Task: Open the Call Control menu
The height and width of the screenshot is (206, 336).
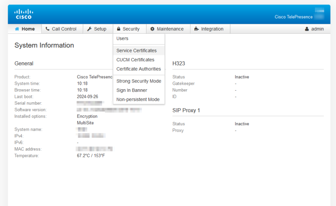Action: [x=62, y=29]
